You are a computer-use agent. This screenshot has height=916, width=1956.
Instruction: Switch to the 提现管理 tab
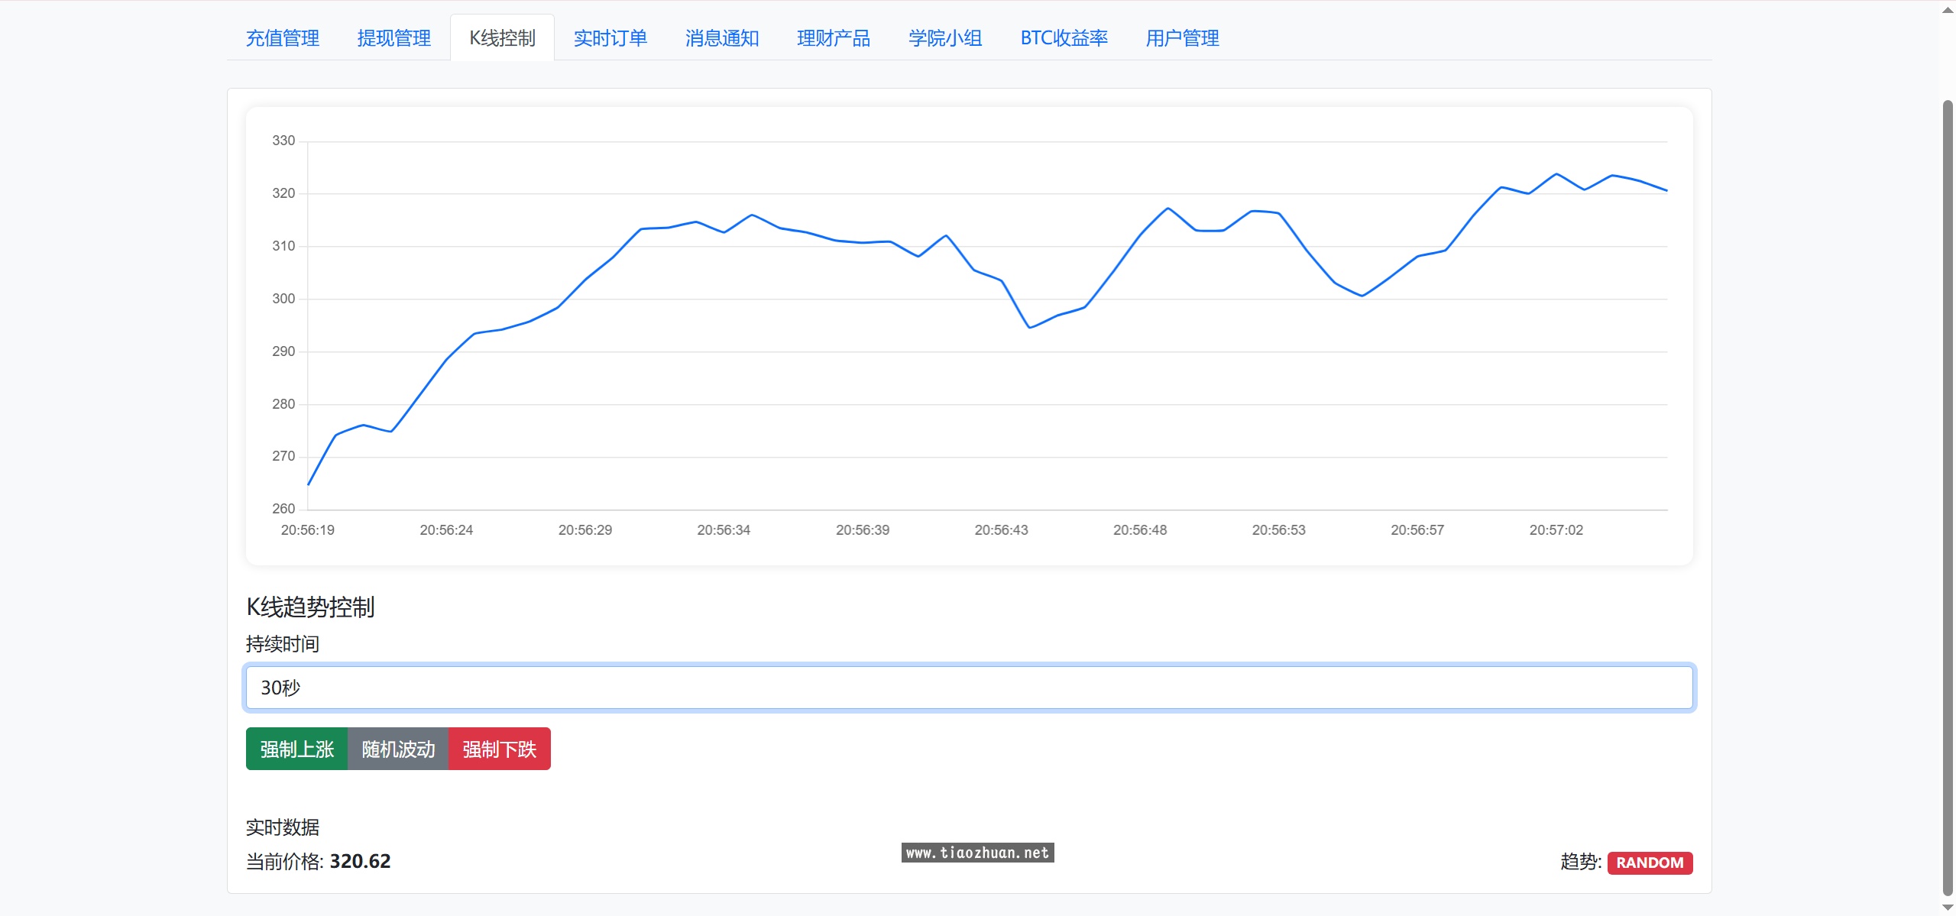(x=393, y=38)
